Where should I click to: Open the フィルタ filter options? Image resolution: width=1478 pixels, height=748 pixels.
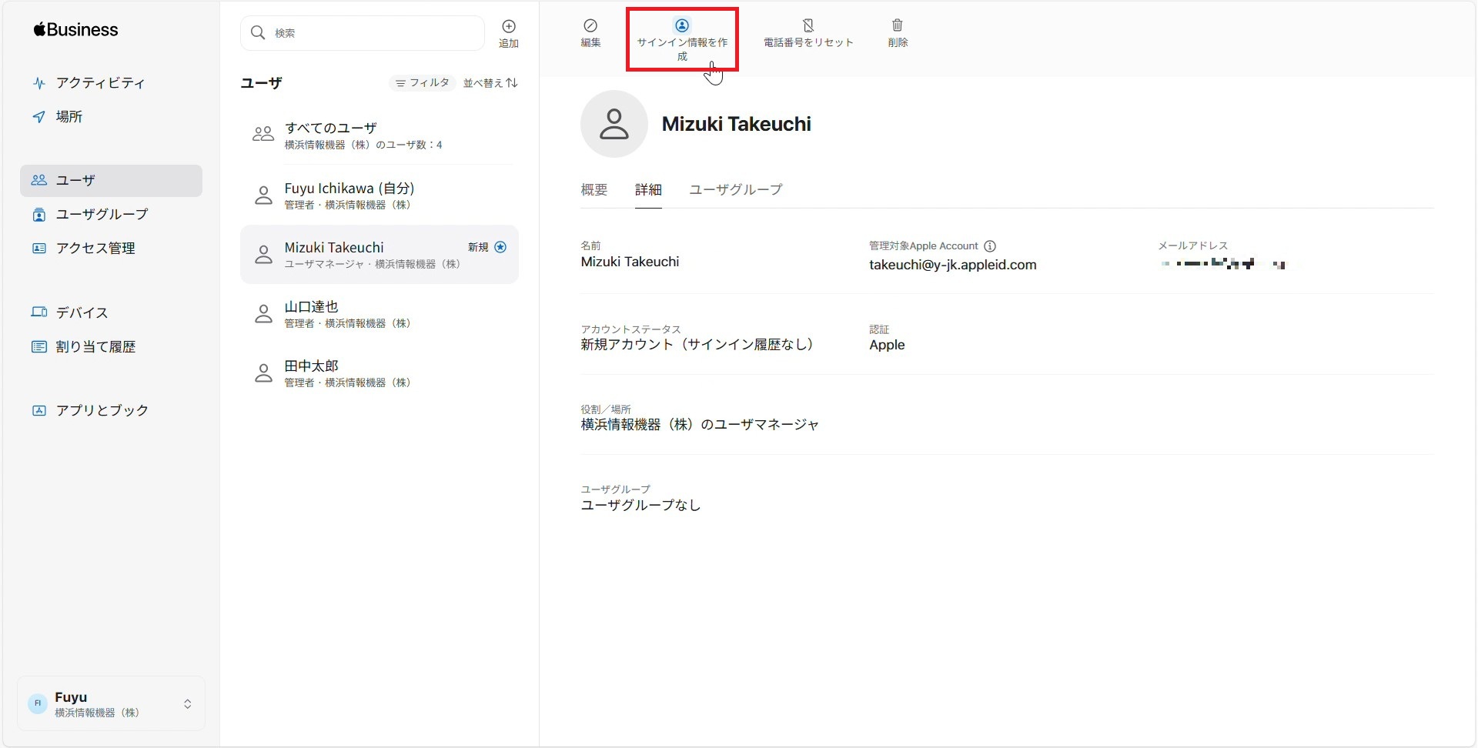click(423, 82)
